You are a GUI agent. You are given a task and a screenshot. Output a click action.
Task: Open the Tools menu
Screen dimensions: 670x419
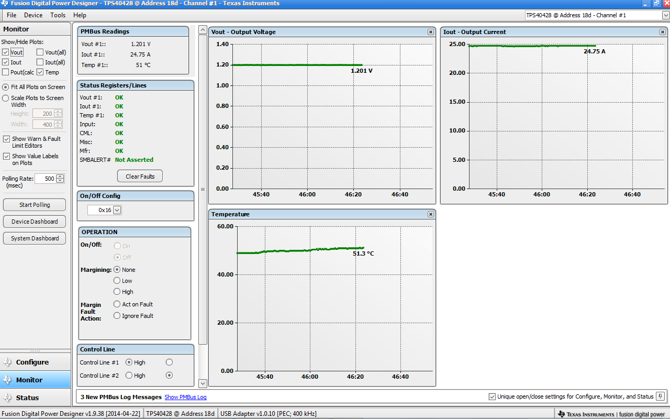tap(58, 15)
